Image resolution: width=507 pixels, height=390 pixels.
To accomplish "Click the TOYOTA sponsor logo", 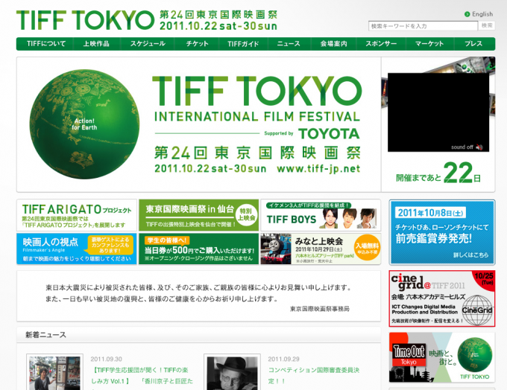I will pos(329,134).
